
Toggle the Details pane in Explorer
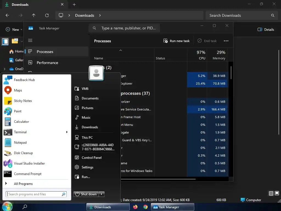tap(266, 29)
